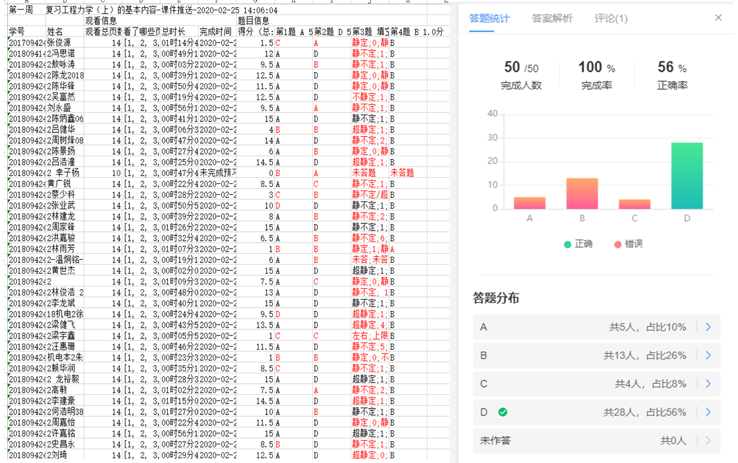This screenshot has width=738, height=463.
Task: Toggle the 错误 legend item
Action: (x=628, y=244)
